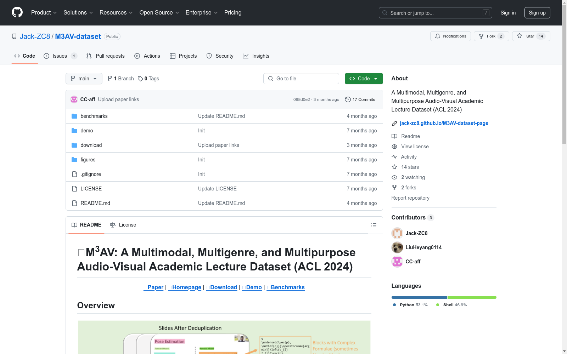The width and height of the screenshot is (567, 354).
Task: Open the Jack-ZC8 owner profile link
Action: point(35,36)
